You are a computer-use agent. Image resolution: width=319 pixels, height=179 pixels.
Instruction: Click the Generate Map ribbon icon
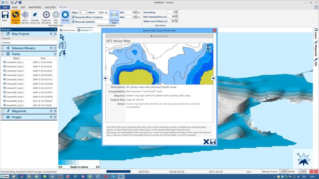[x=15, y=16]
